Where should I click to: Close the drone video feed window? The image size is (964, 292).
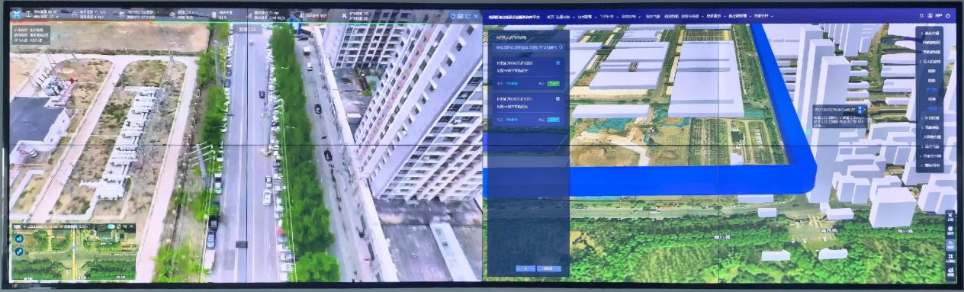click(x=475, y=16)
